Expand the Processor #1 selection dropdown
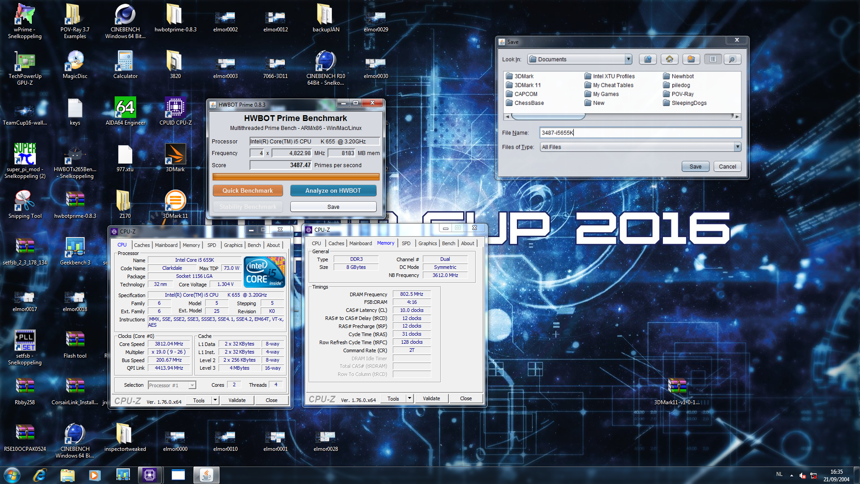The height and width of the screenshot is (484, 860). 192,385
